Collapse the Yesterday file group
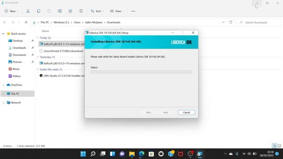Viewport: 283px width, 159px height. 38,57
